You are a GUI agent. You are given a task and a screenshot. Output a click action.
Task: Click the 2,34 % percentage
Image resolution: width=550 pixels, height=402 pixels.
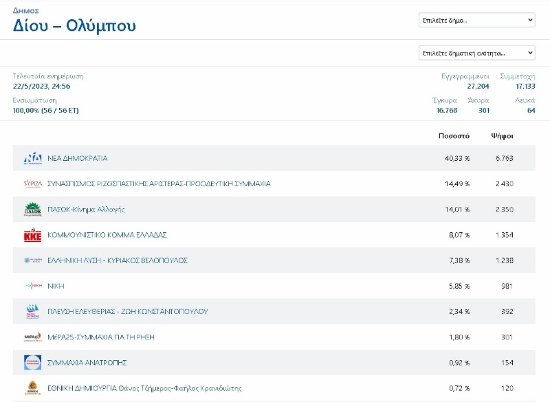click(459, 311)
